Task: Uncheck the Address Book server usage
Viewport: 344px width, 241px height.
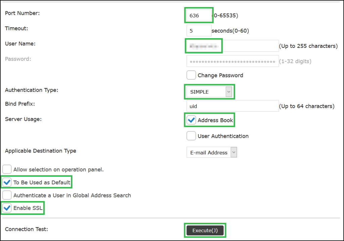Action: [x=191, y=120]
